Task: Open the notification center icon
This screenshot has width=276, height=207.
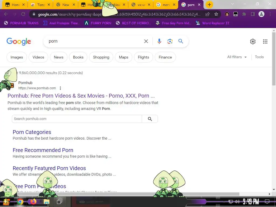Action: click(x=267, y=202)
